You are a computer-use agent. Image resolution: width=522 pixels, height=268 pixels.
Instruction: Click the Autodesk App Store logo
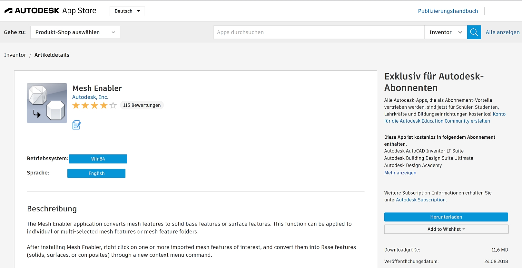coord(50,11)
